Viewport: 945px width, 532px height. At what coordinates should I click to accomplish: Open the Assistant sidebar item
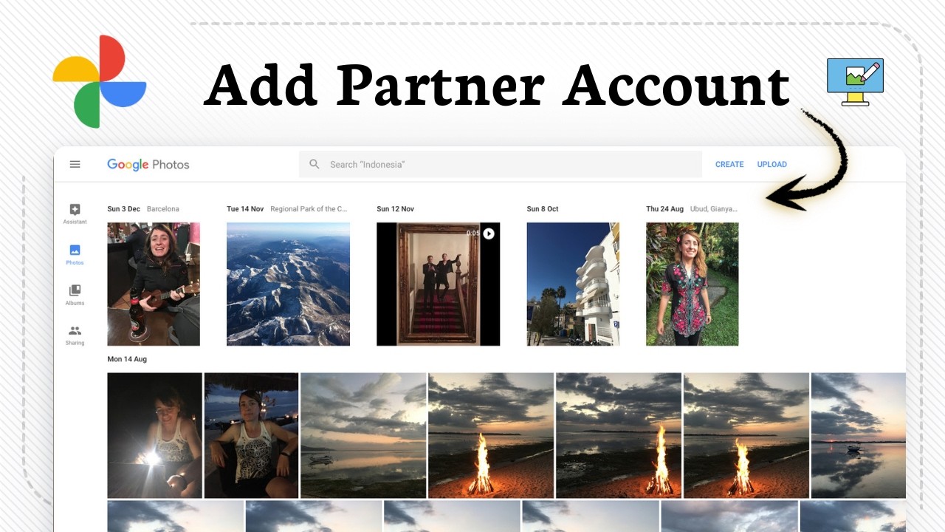click(x=75, y=214)
